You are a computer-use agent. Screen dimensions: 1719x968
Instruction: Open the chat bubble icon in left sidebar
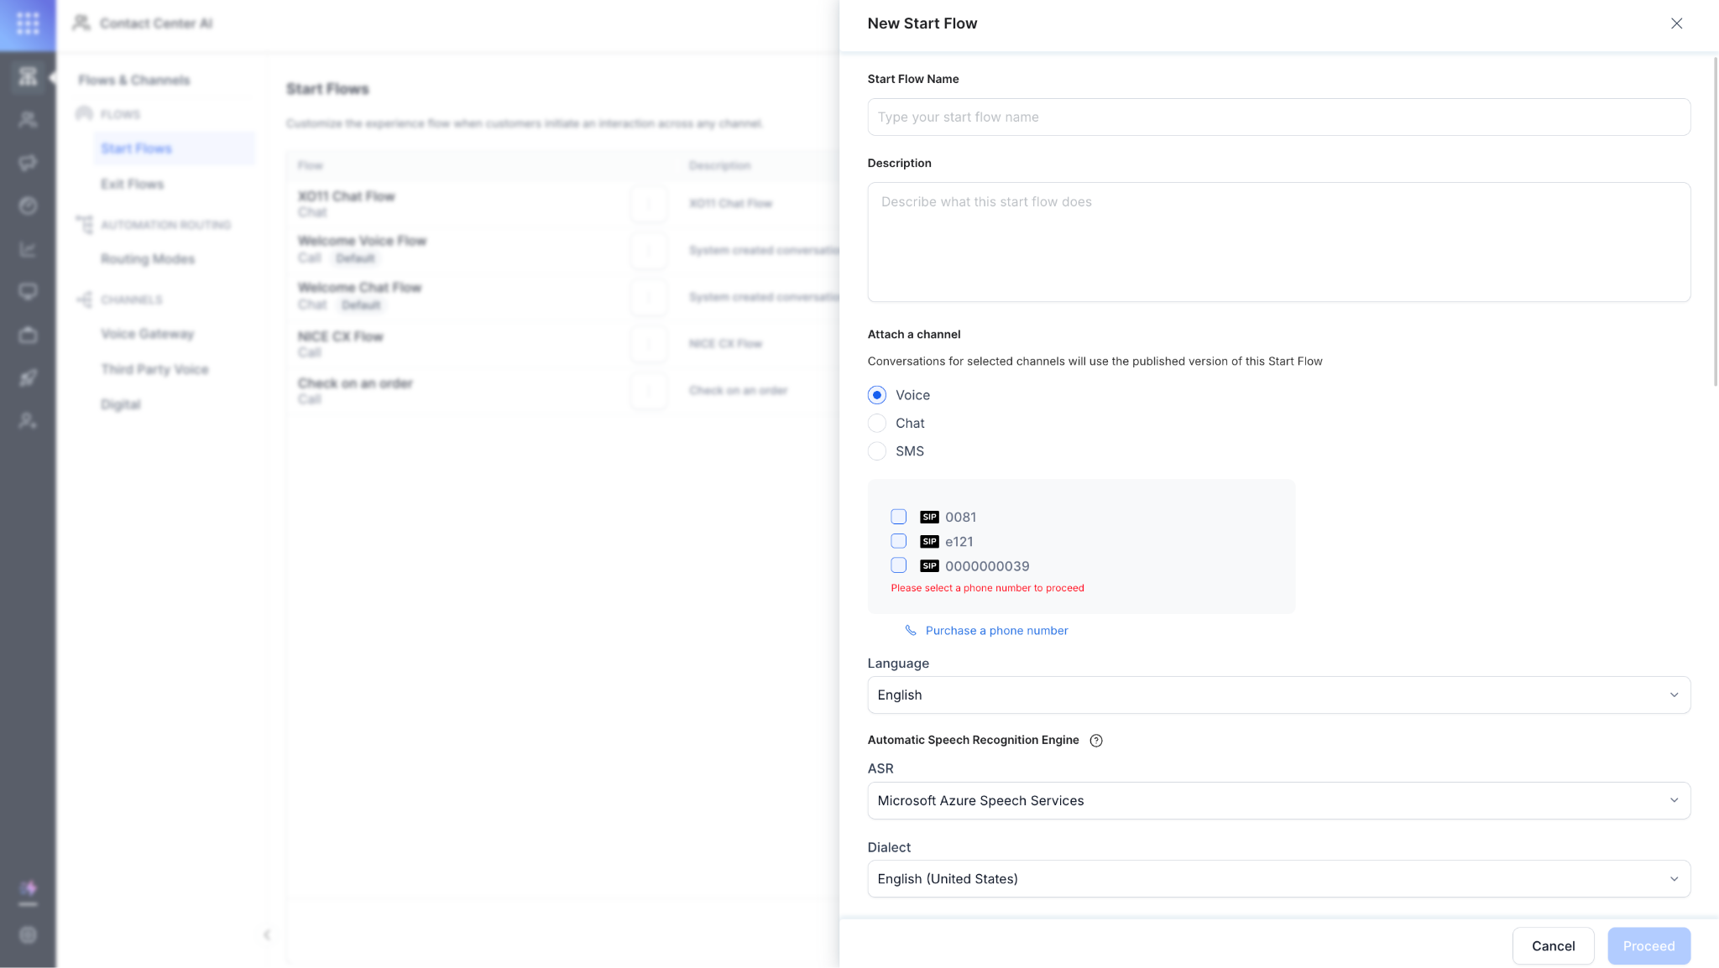(x=28, y=163)
